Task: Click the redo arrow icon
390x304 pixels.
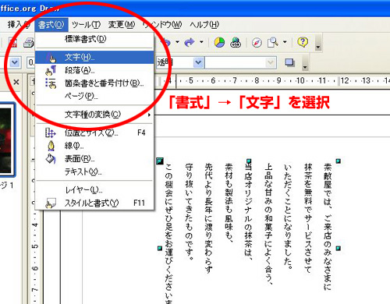Action: coord(190,42)
